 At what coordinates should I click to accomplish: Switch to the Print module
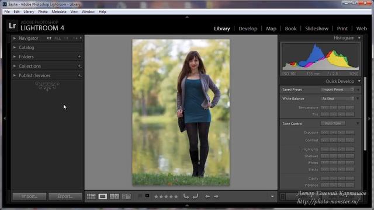coord(342,29)
